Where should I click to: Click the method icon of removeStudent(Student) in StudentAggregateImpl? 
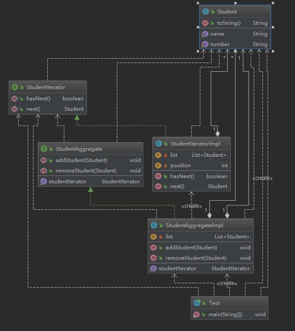pyautogui.click(x=153, y=258)
